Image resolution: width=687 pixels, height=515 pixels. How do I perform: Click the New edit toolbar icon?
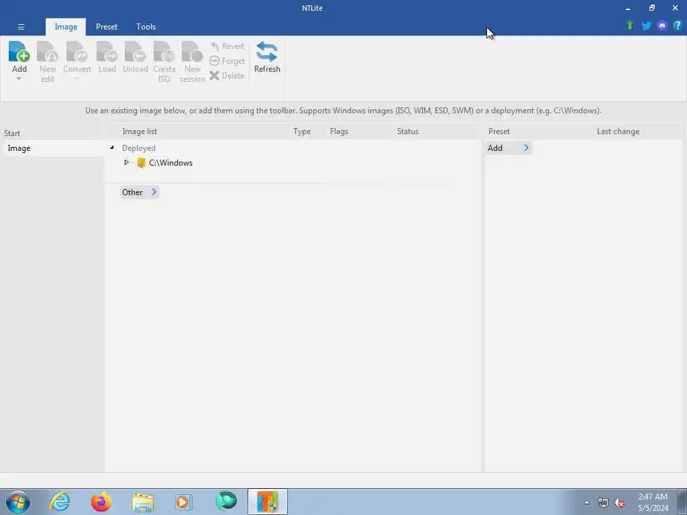point(48,52)
